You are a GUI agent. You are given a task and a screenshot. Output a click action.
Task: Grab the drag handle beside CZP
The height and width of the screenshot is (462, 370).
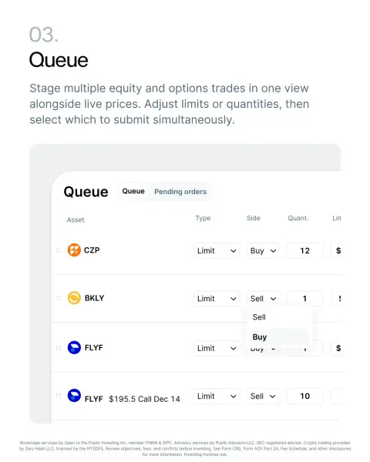(59, 250)
